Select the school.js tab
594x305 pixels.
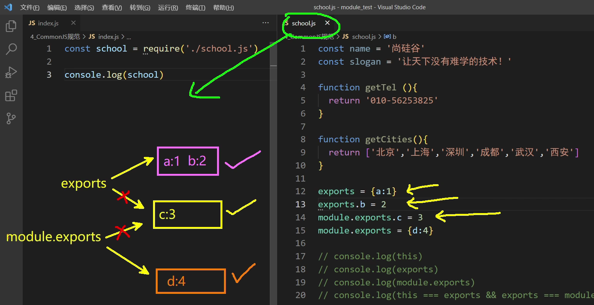[303, 23]
